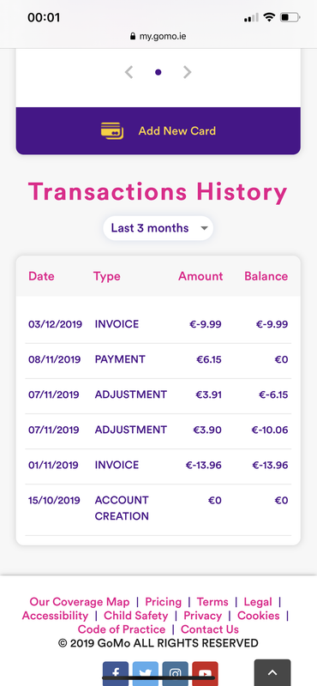317x686 pixels.
Task: Open the YouTube social icon
Action: tap(205, 673)
